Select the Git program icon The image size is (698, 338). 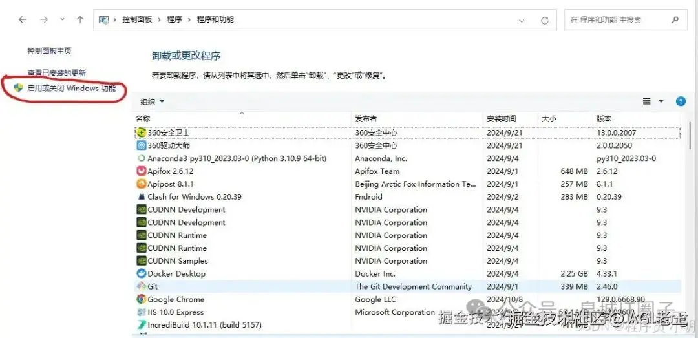141,286
